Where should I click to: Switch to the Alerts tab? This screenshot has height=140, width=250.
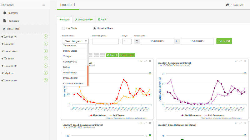pyautogui.click(x=102, y=20)
